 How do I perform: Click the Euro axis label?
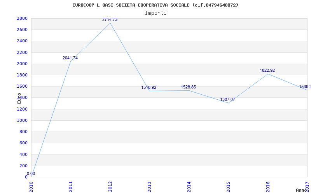coord(19,98)
